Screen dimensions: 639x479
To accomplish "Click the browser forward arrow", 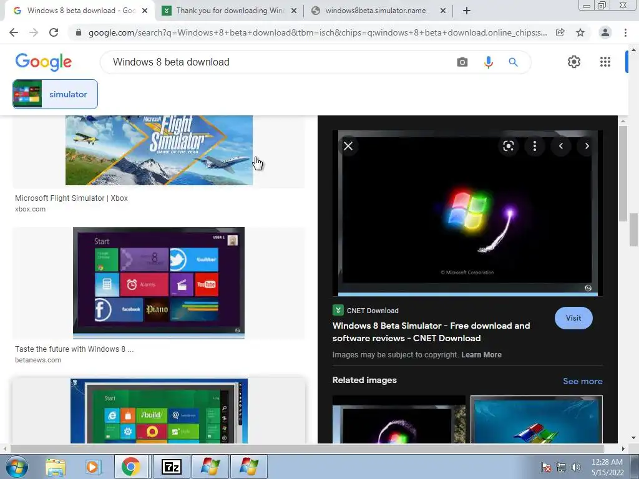I will click(34, 32).
